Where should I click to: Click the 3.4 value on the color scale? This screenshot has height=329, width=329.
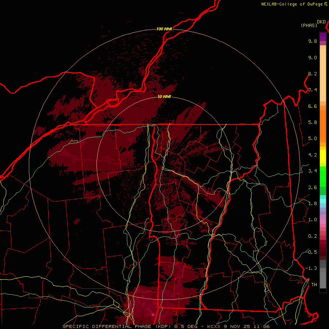point(313,171)
